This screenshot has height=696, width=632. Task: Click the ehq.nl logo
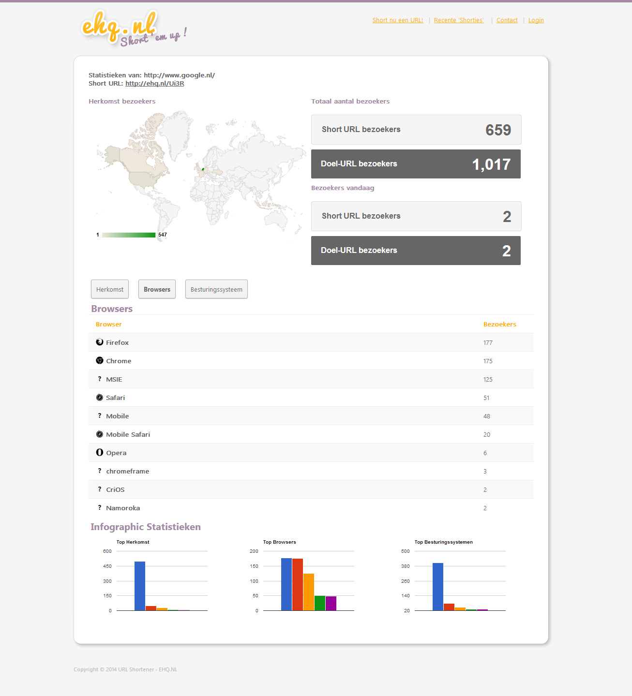click(134, 28)
